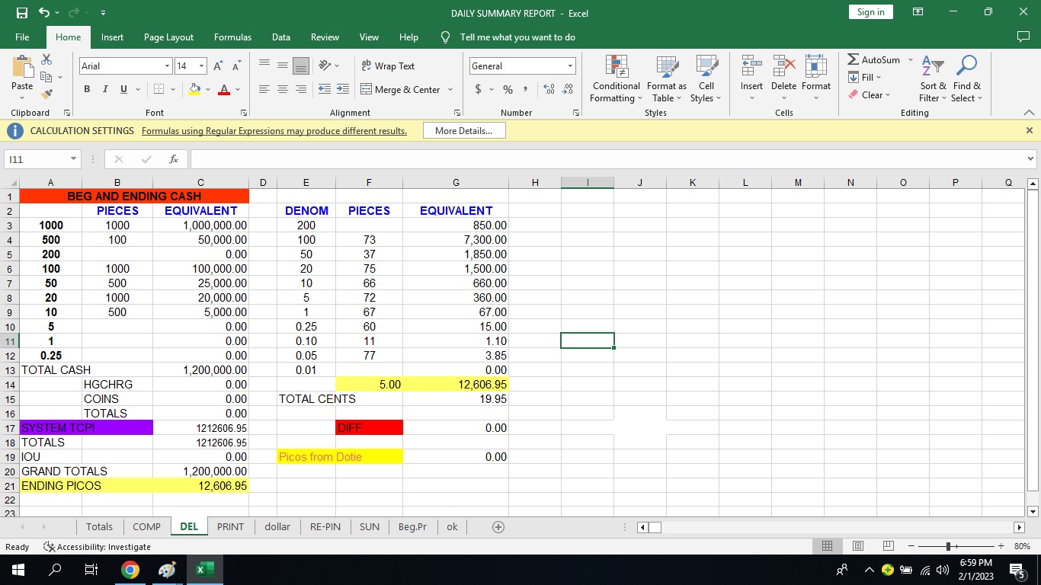Switch to Page Layout ribbon tab

point(168,37)
